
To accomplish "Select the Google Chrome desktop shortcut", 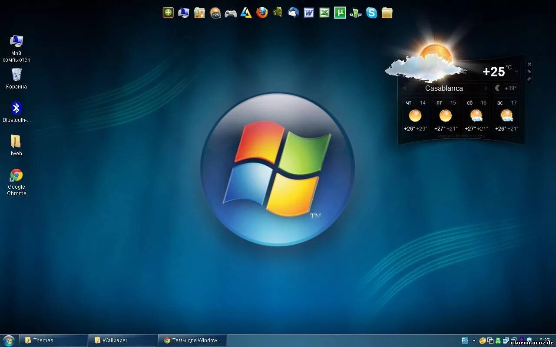I will point(17,182).
